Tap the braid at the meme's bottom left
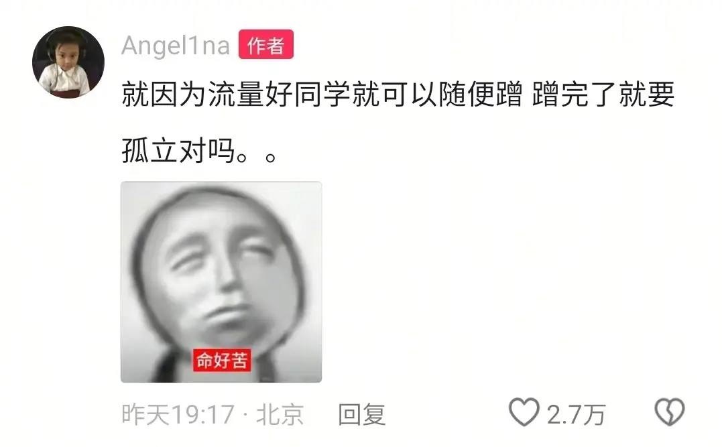 (x=165, y=365)
